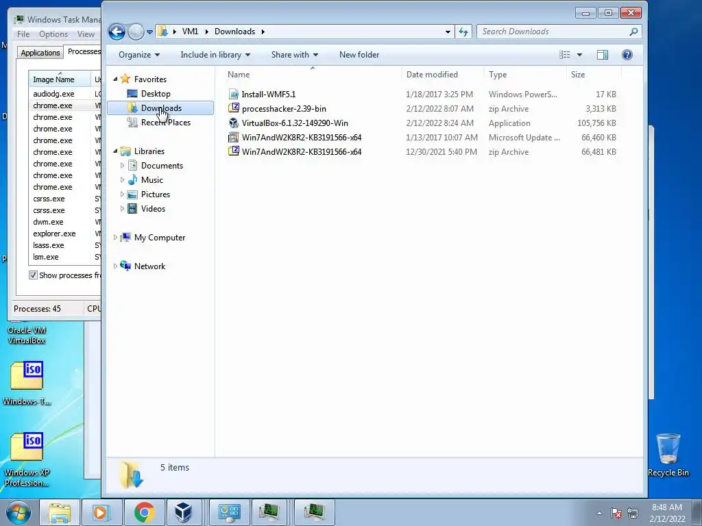Click the New folder button
This screenshot has height=526, width=702.
359,55
